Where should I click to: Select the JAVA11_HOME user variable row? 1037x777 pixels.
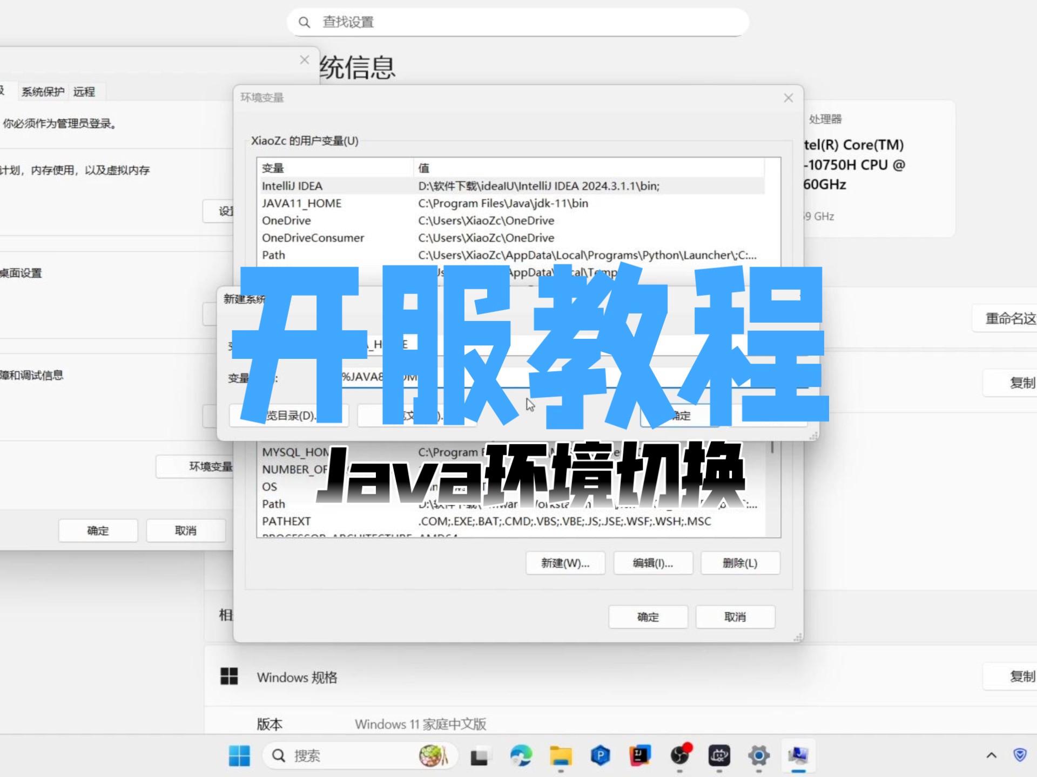coord(511,203)
